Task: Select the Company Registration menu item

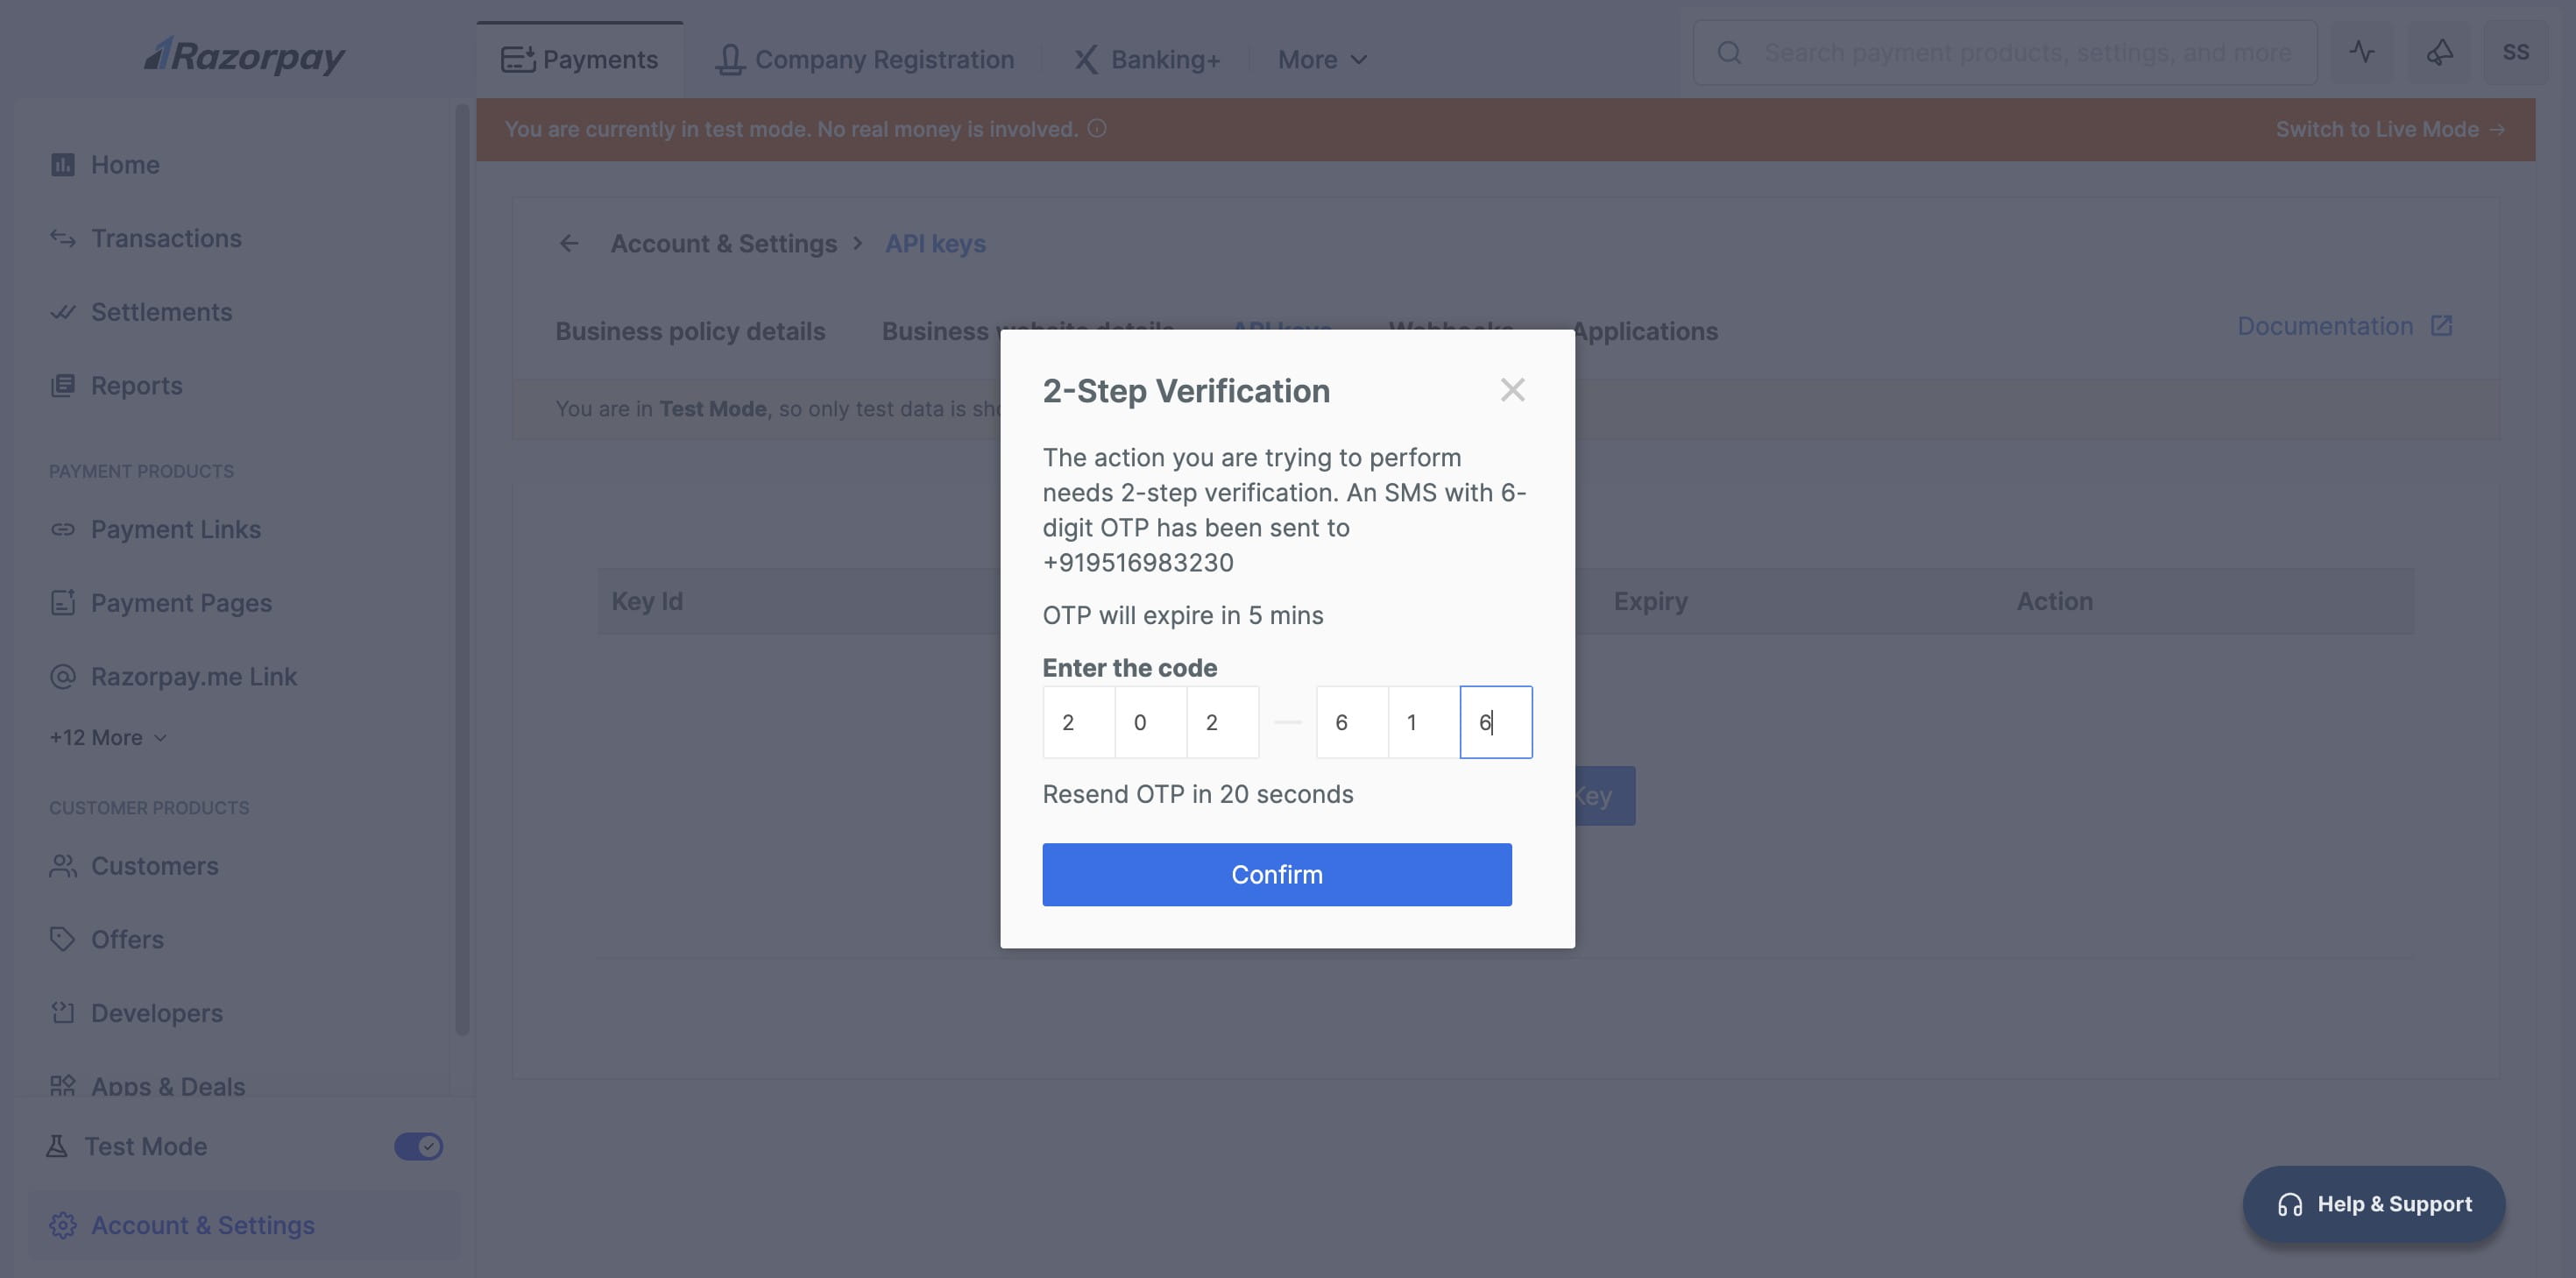Action: (x=864, y=59)
